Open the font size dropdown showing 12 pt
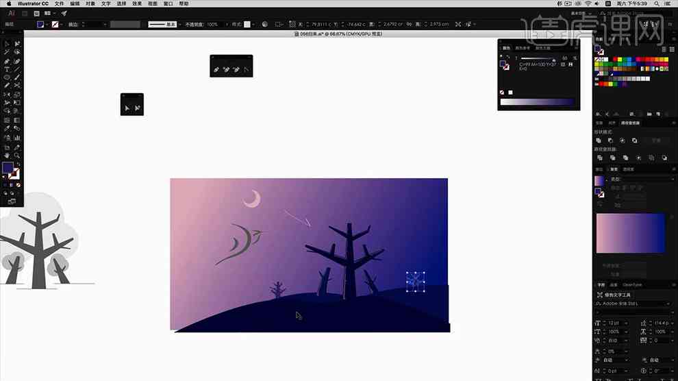Viewport: 678px width, 381px height. pos(626,323)
